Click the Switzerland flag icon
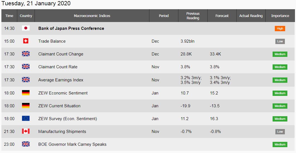 tap(26, 41)
